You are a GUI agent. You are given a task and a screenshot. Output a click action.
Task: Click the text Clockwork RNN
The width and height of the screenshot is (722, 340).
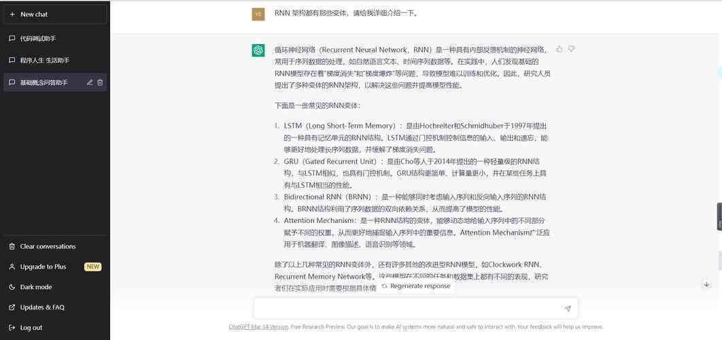pyautogui.click(x=515, y=265)
